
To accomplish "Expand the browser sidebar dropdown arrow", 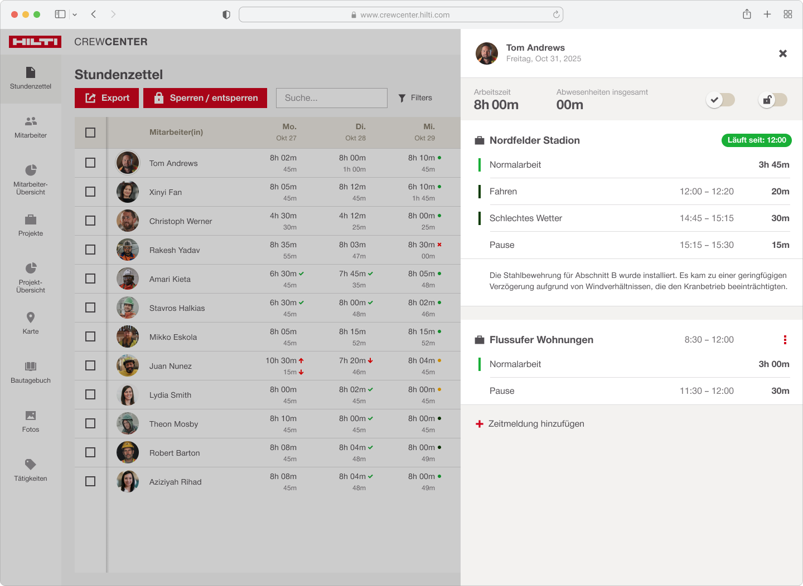I will (x=75, y=14).
